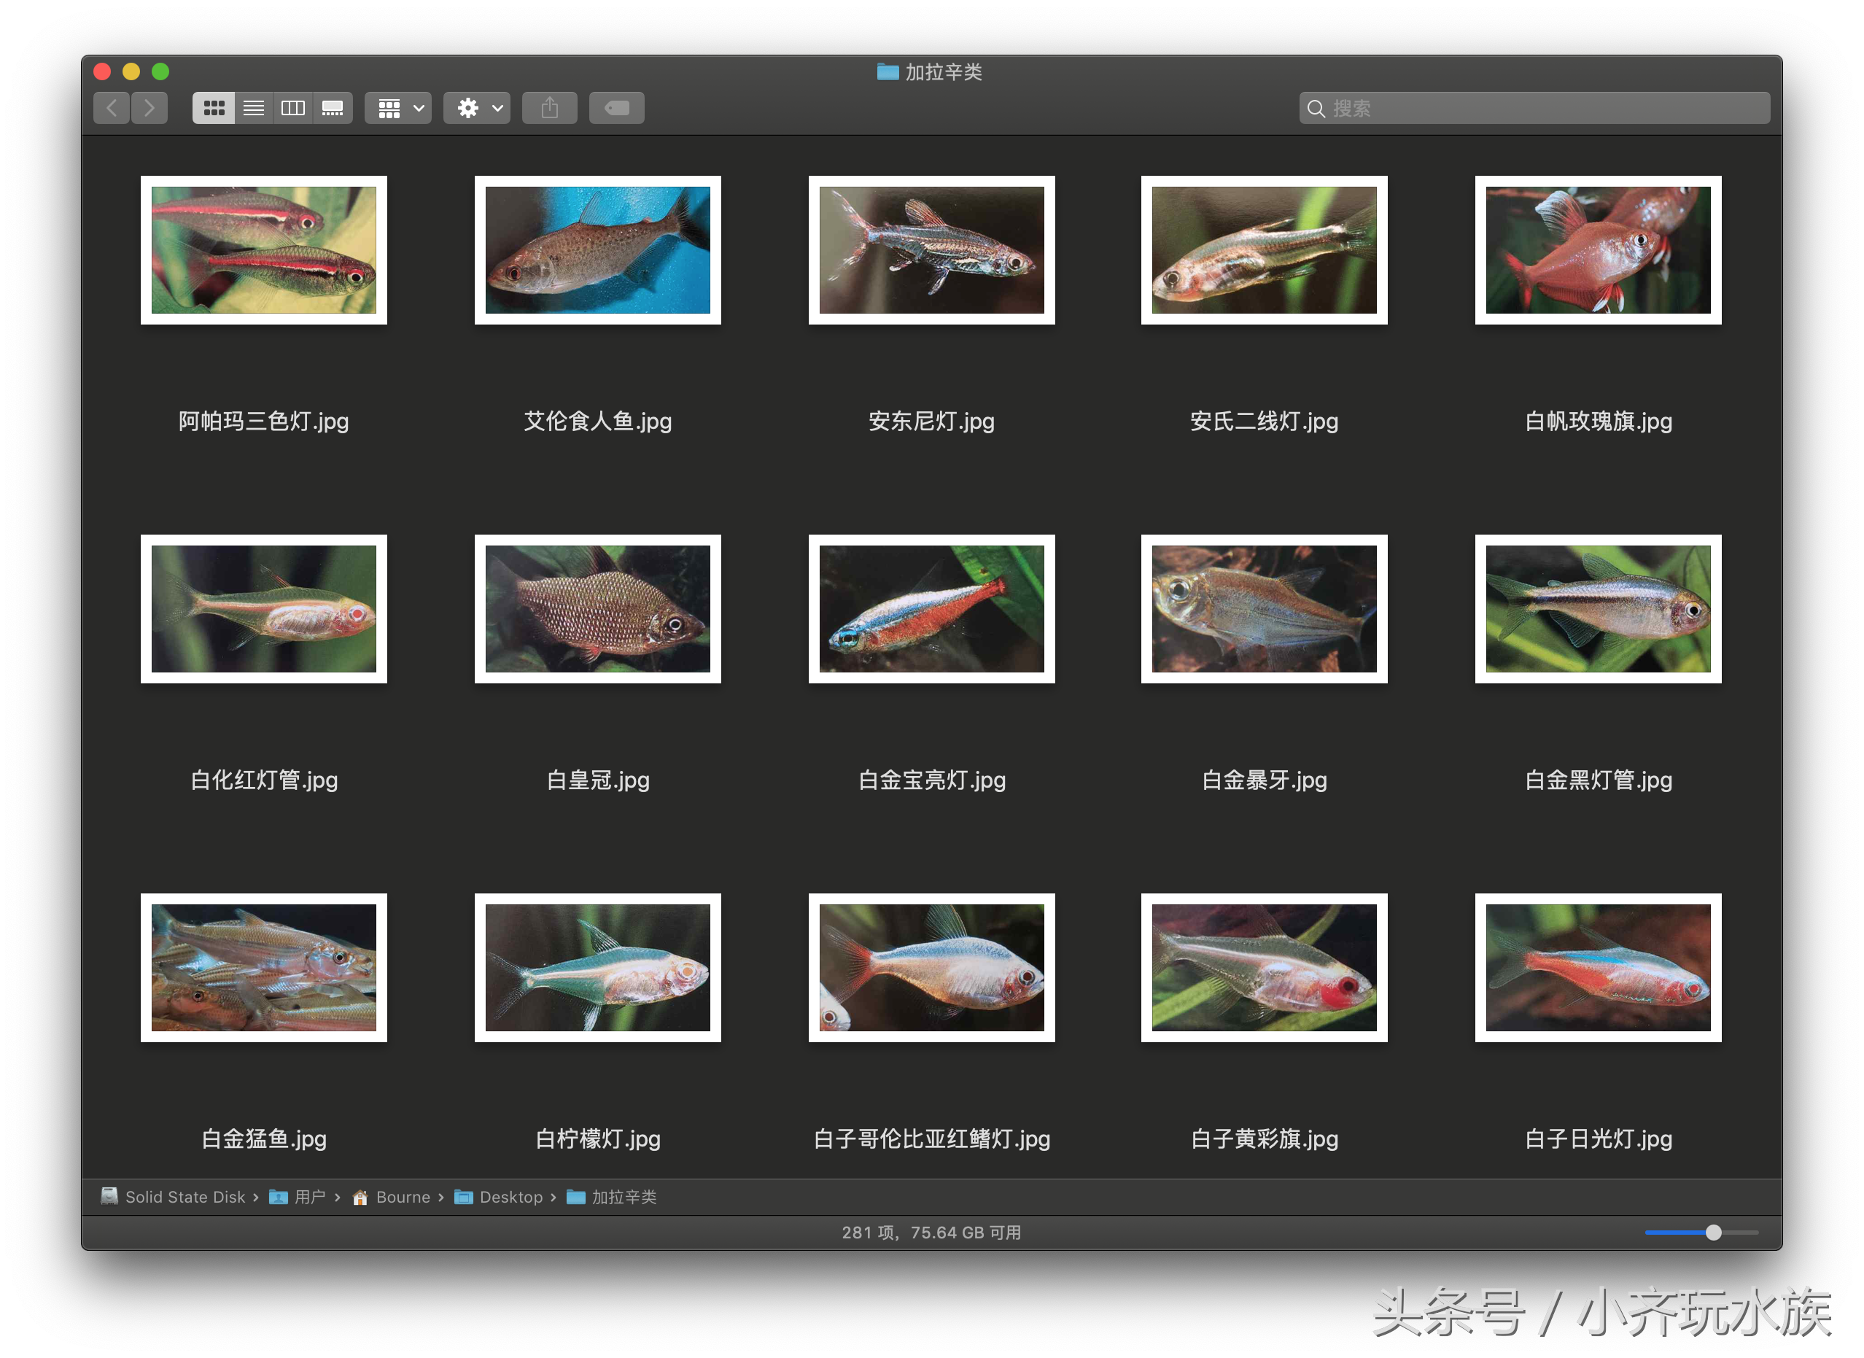Select the 白金黑灯管 image thumbnail
Viewport: 1864px width, 1358px height.
click(1598, 609)
